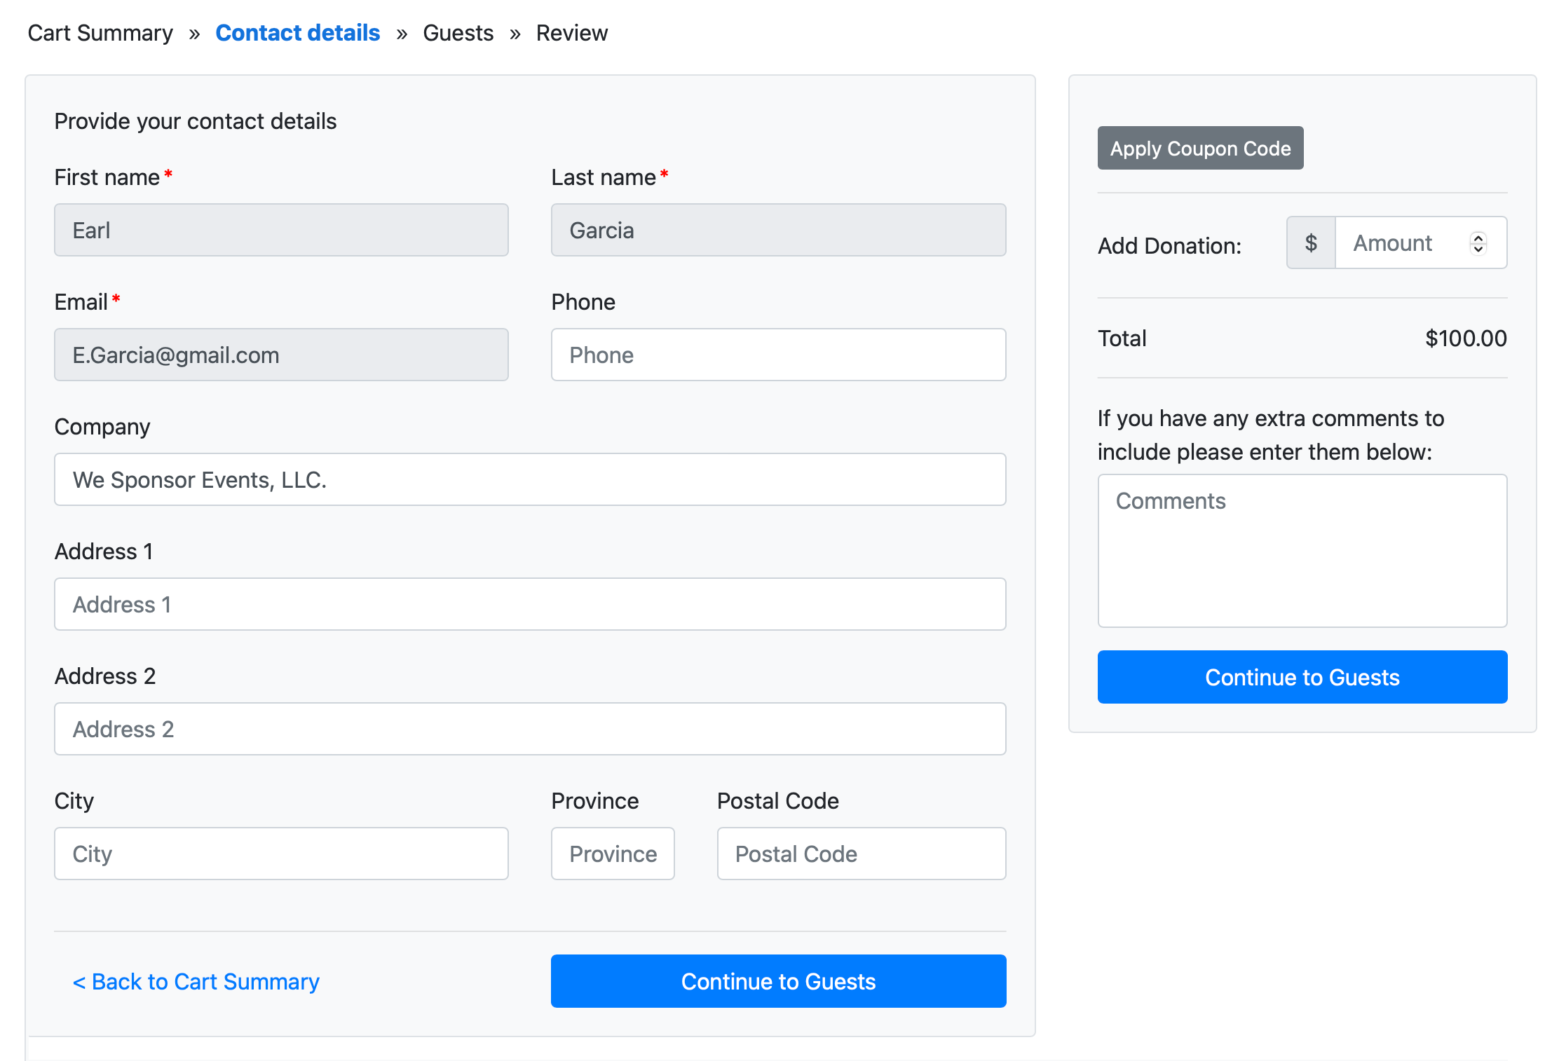Click bottom Continue to Guests button
This screenshot has height=1061, width=1559.
778,981
